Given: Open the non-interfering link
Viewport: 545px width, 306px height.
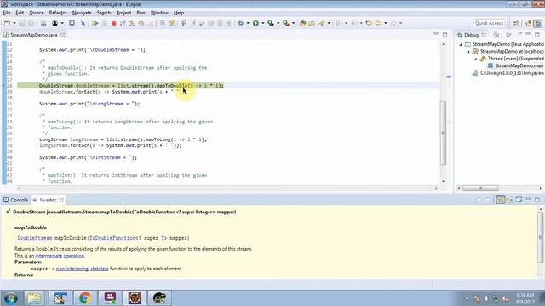Looking at the screenshot, I should 72,269.
